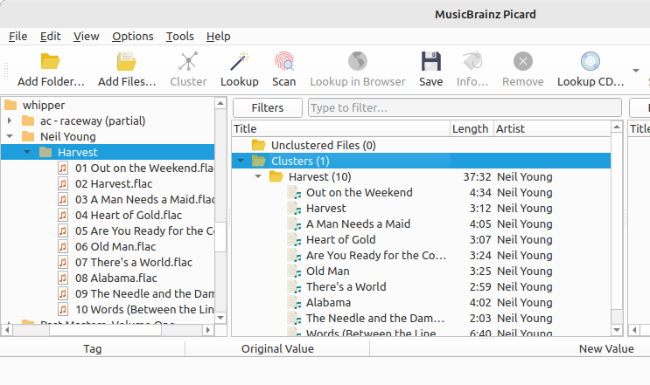Collapse the Neil Young folder
Screen dimensions: 650x385
[10, 136]
